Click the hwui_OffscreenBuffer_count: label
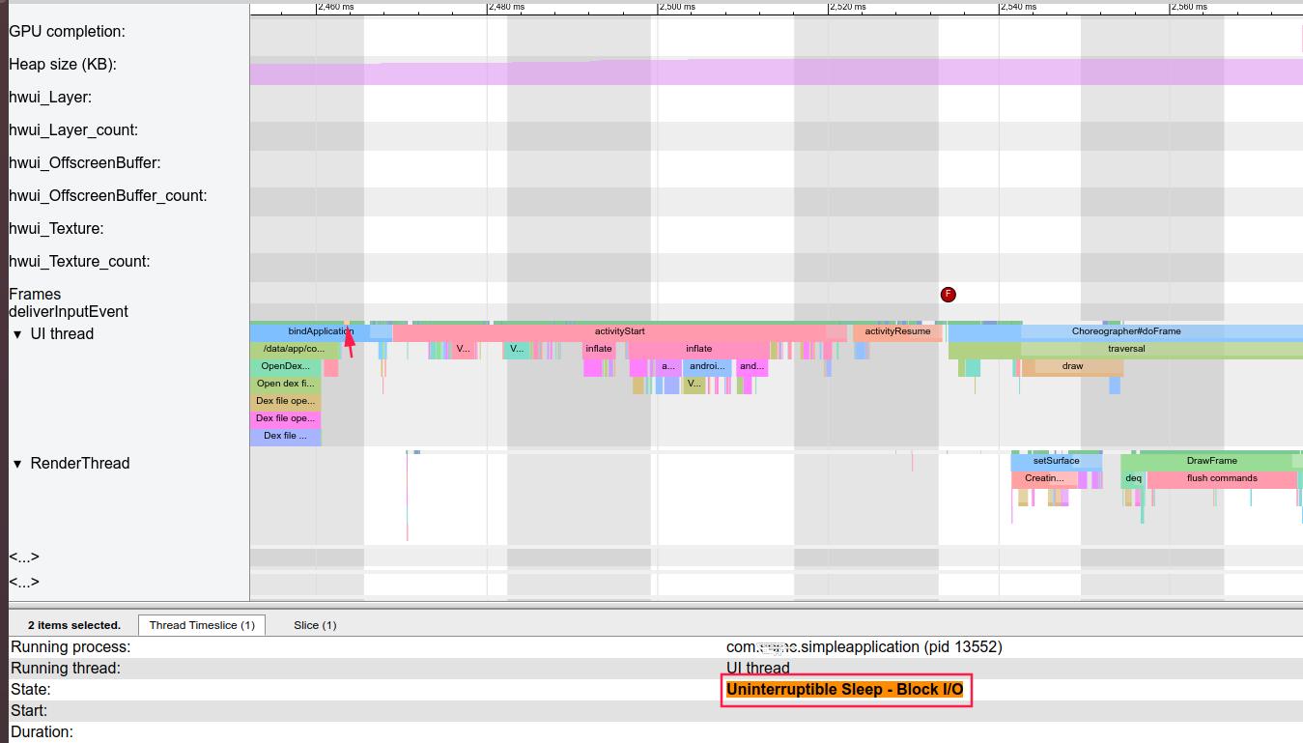 (x=108, y=196)
